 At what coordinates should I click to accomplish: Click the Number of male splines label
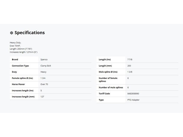(x=111, y=88)
